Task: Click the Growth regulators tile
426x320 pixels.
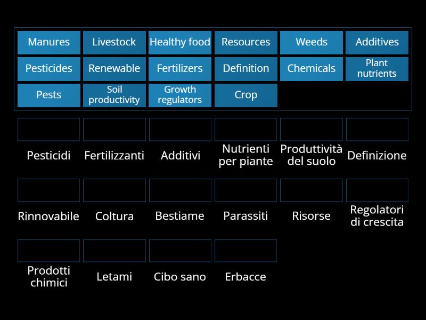Action: tap(180, 95)
